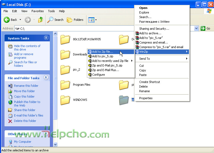This screenshot has width=214, height=153.
Task: Click the Share this folder icon
Action: 10,110
